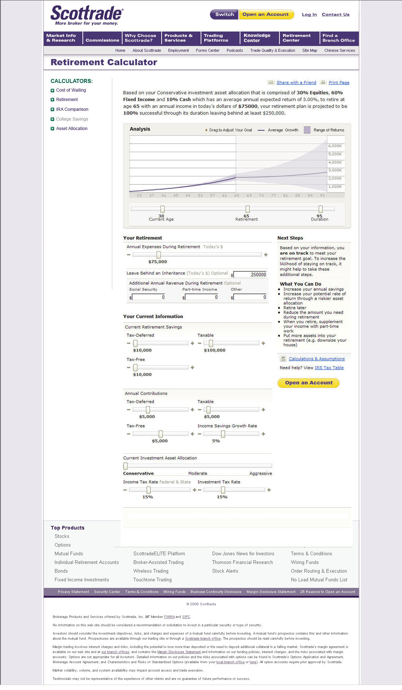Click minus icon for Annual Expenses During Retirement
The height and width of the screenshot is (690, 402).
pos(128,255)
